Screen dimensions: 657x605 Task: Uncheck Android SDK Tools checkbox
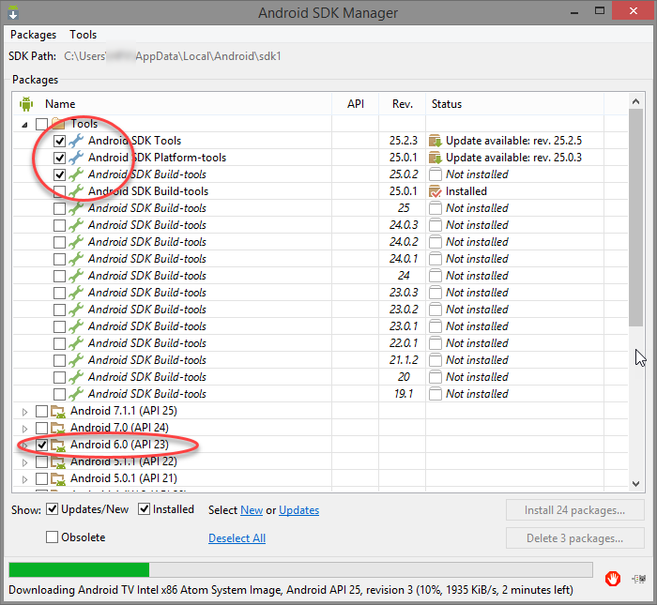point(59,141)
